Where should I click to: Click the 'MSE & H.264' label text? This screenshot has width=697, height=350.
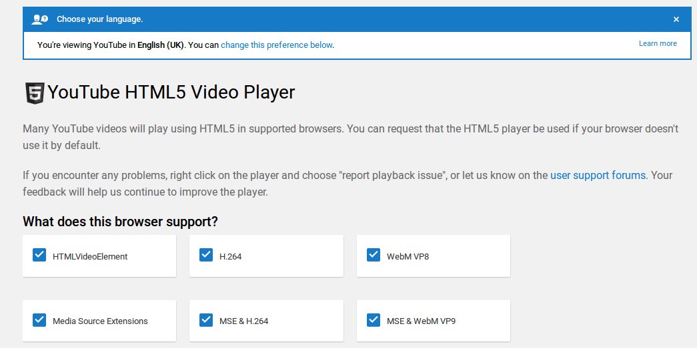(x=243, y=321)
